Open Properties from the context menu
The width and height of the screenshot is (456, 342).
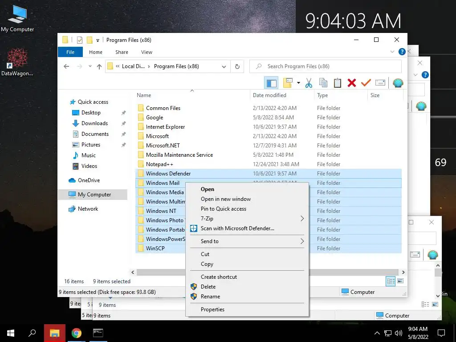tap(247, 309)
